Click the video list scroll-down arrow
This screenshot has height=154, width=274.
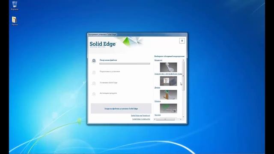pos(183,117)
